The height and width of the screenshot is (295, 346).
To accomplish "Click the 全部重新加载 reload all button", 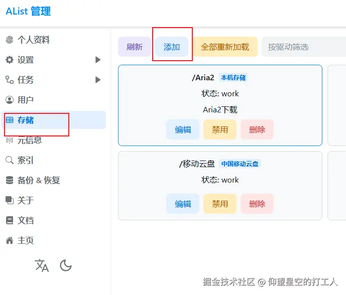I will point(225,47).
